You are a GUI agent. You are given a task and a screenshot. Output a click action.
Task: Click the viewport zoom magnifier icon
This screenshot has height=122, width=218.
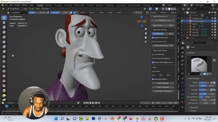pyautogui.click(x=145, y=29)
